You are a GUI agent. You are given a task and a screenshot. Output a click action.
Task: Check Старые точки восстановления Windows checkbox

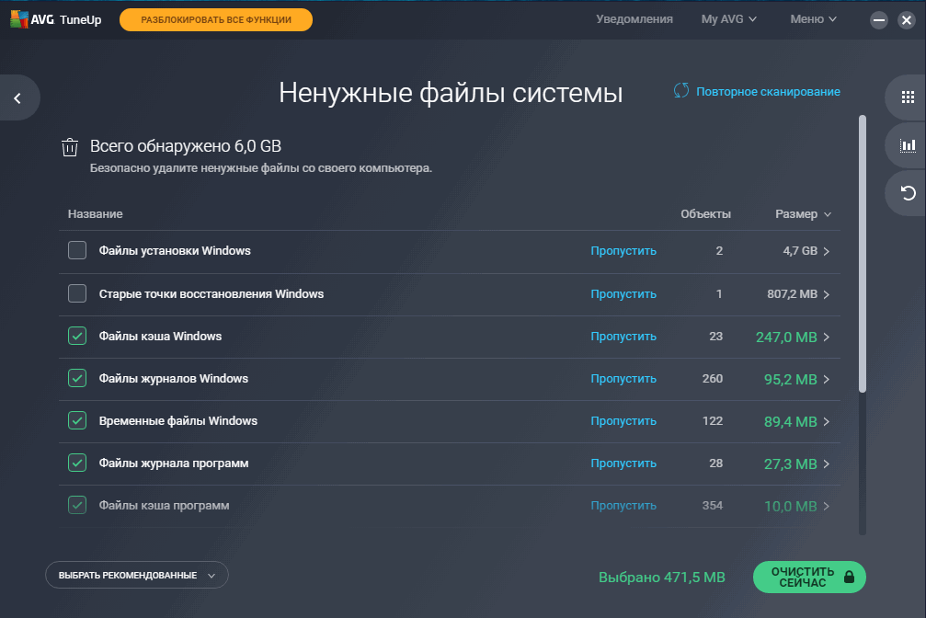(x=77, y=293)
